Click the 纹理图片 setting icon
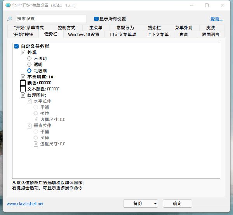233x215 pixels. pyautogui.click(x=23, y=95)
